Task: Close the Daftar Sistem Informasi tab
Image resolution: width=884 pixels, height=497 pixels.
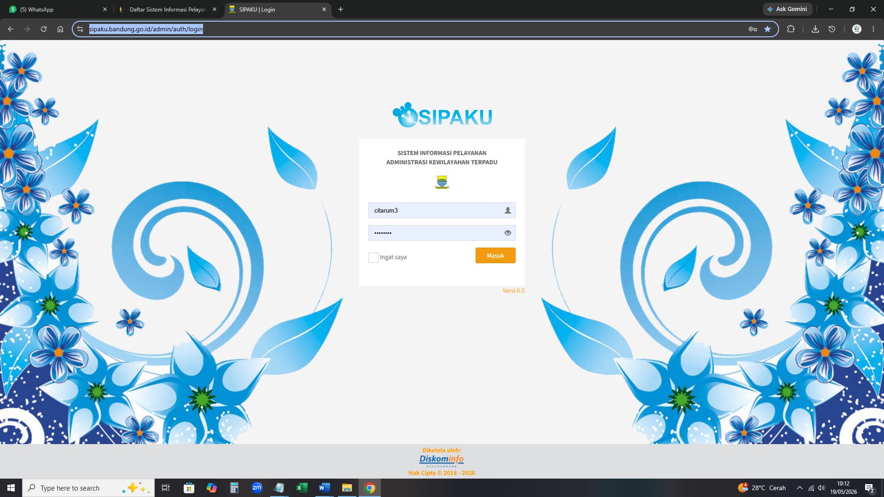Action: [215, 9]
